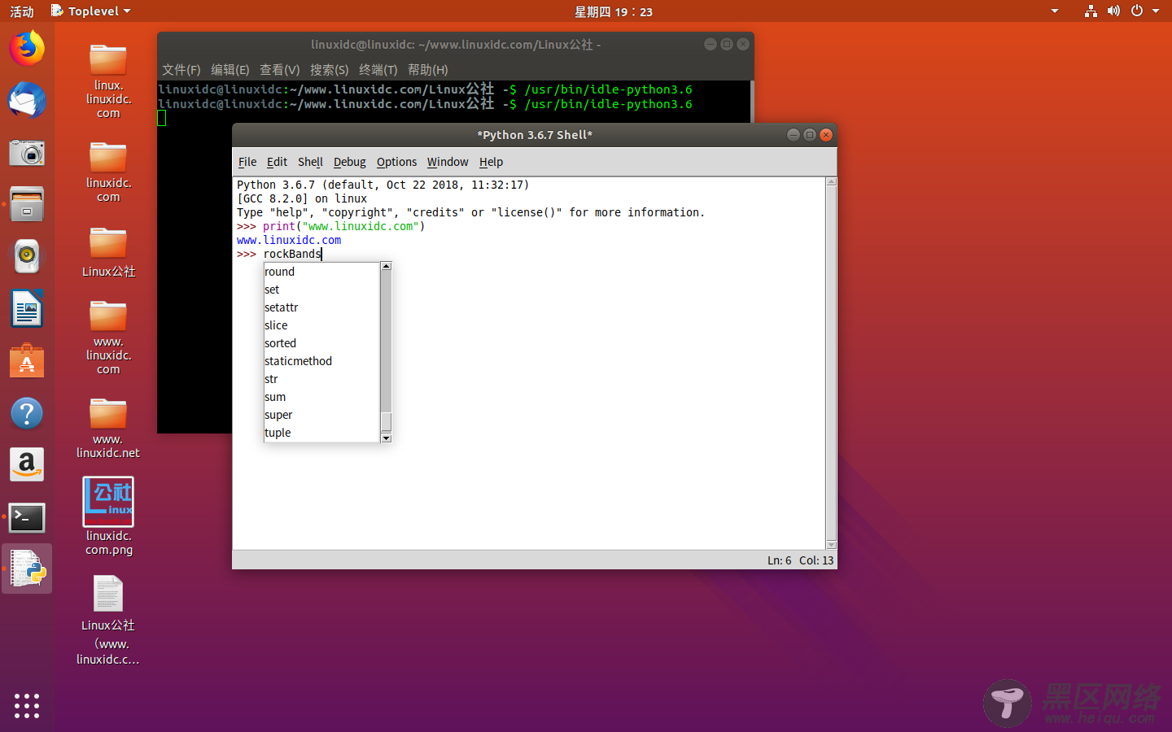Choose 'set' in the autocomplete list
Viewport: 1172px width, 732px height.
(x=322, y=290)
